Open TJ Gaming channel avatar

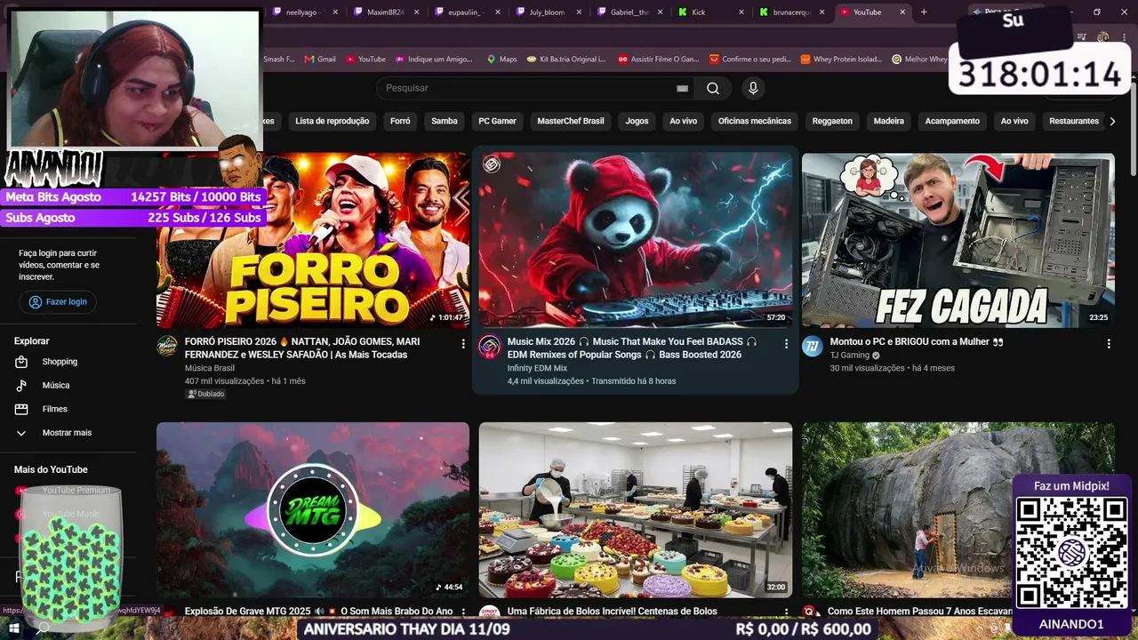pyautogui.click(x=813, y=346)
